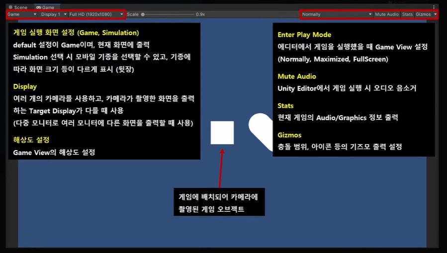The image size is (447, 253).
Task: Toggle the Stats overlay
Action: point(407,14)
